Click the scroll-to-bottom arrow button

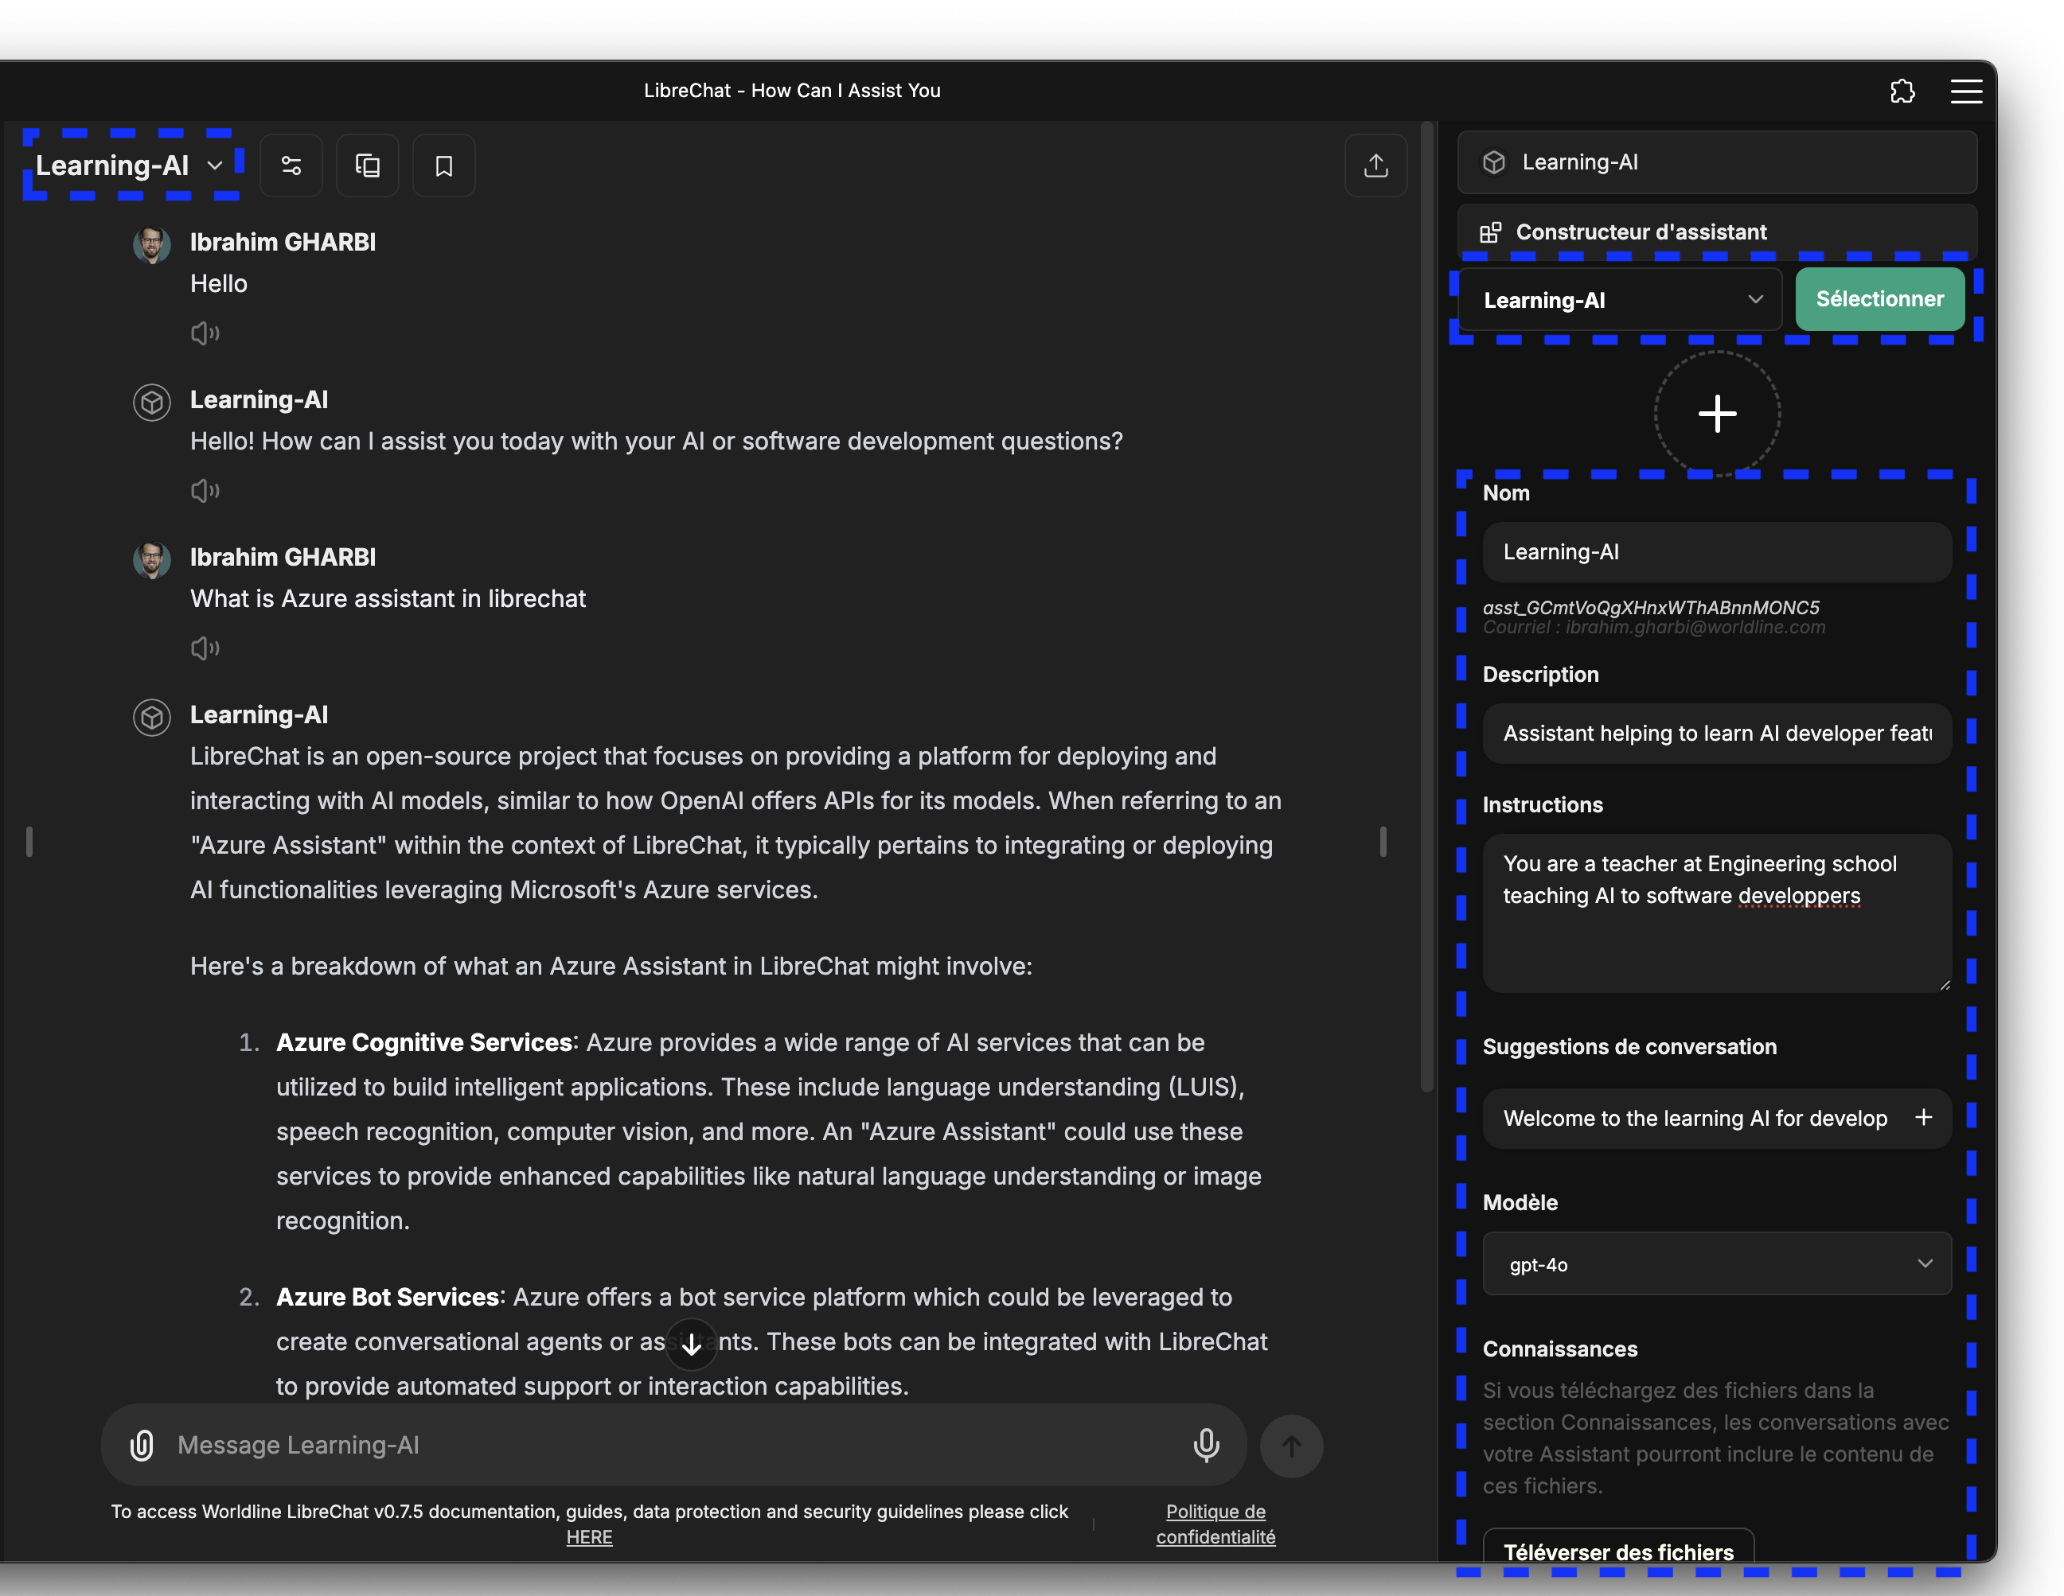coord(692,1344)
